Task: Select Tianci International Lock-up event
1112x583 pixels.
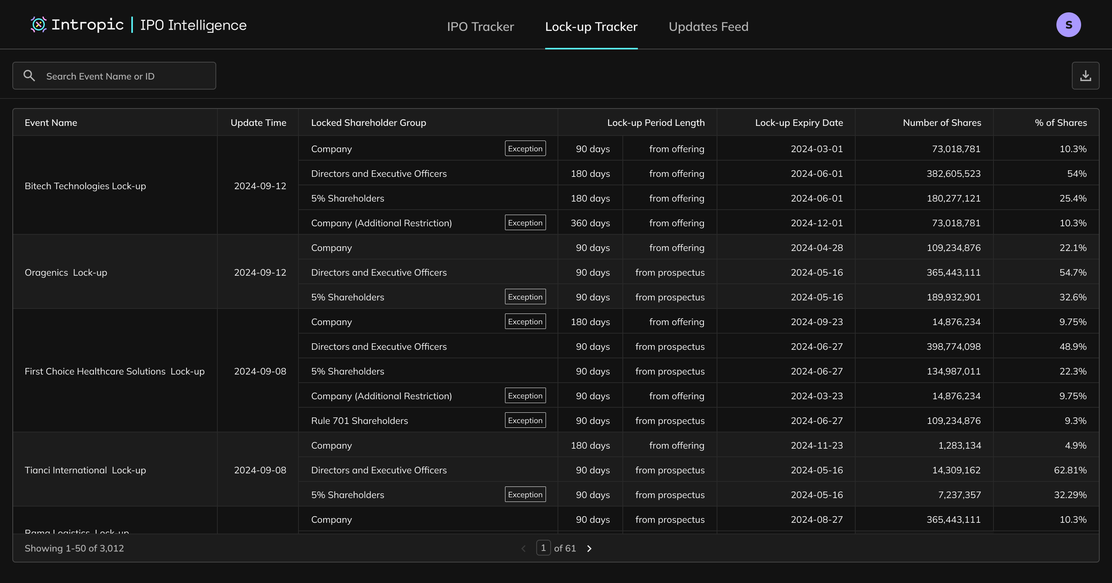Action: (85, 470)
